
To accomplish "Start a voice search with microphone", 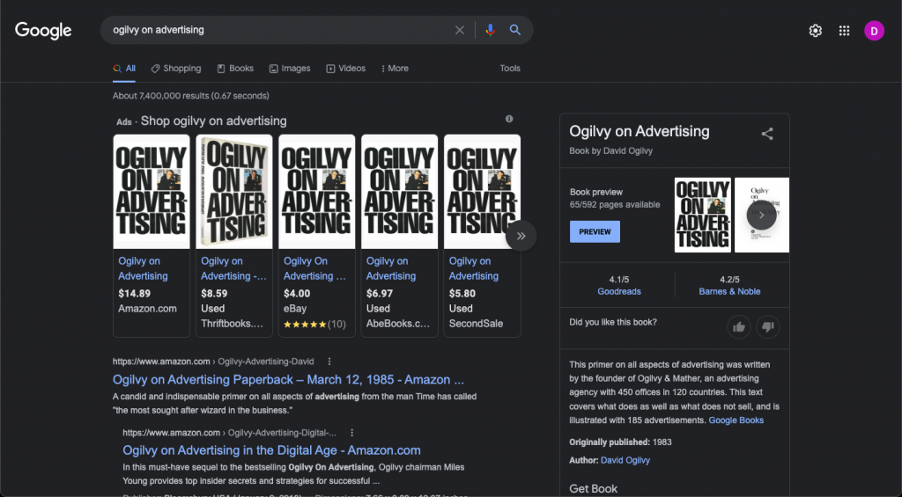I will (x=490, y=30).
